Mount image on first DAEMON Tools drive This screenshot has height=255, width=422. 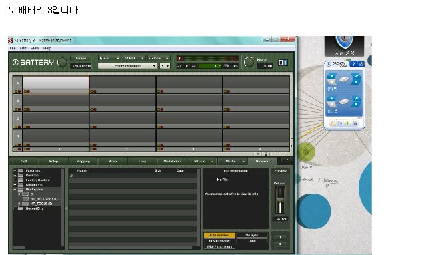(x=331, y=76)
